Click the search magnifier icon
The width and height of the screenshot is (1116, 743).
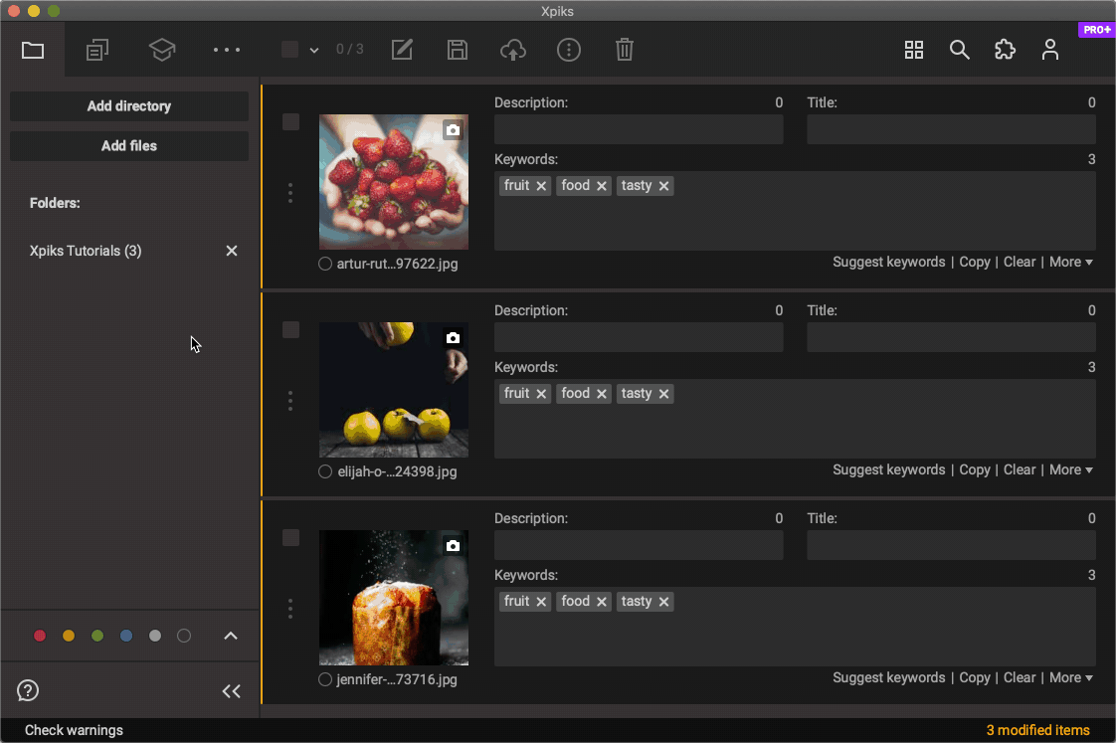(959, 50)
